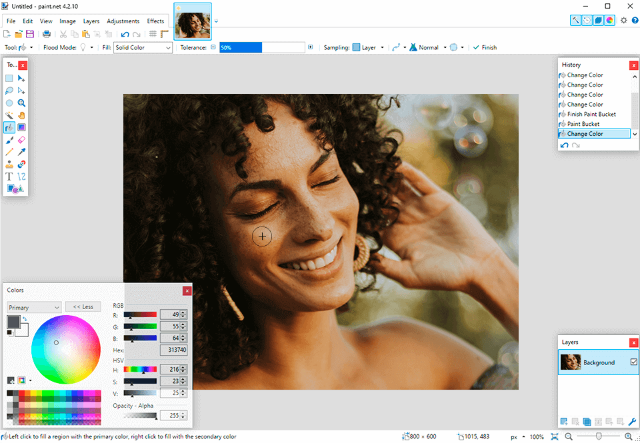The image size is (640, 443).
Task: Select the Clone Stamp tool
Action: click(9, 165)
